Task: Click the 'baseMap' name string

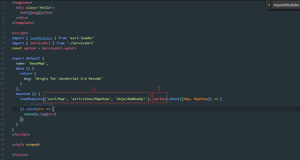Action: pos(38,63)
